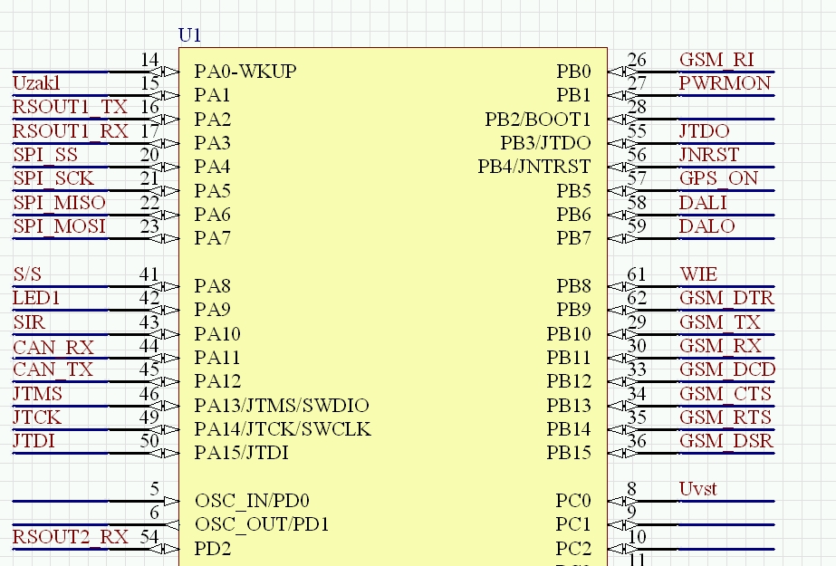836x566 pixels.
Task: Click the PA10 pin name
Action: pos(217,333)
